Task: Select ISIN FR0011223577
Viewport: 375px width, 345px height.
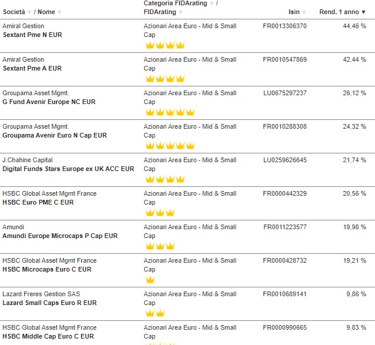Action: (285, 227)
